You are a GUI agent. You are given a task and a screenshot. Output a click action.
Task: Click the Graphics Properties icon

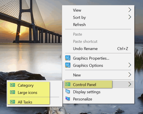tap(68, 58)
